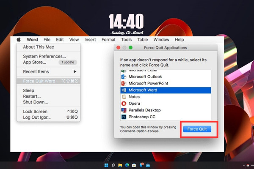254x169 pixels.
Task: Select Microsoft PowerPoint in the Force Quit list
Action: point(166,84)
